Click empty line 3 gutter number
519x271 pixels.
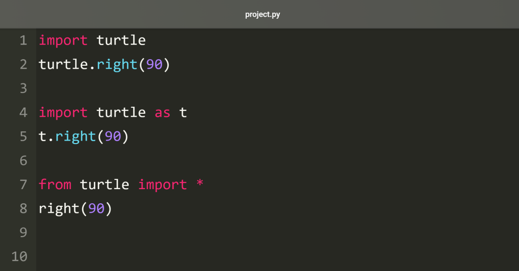point(23,88)
